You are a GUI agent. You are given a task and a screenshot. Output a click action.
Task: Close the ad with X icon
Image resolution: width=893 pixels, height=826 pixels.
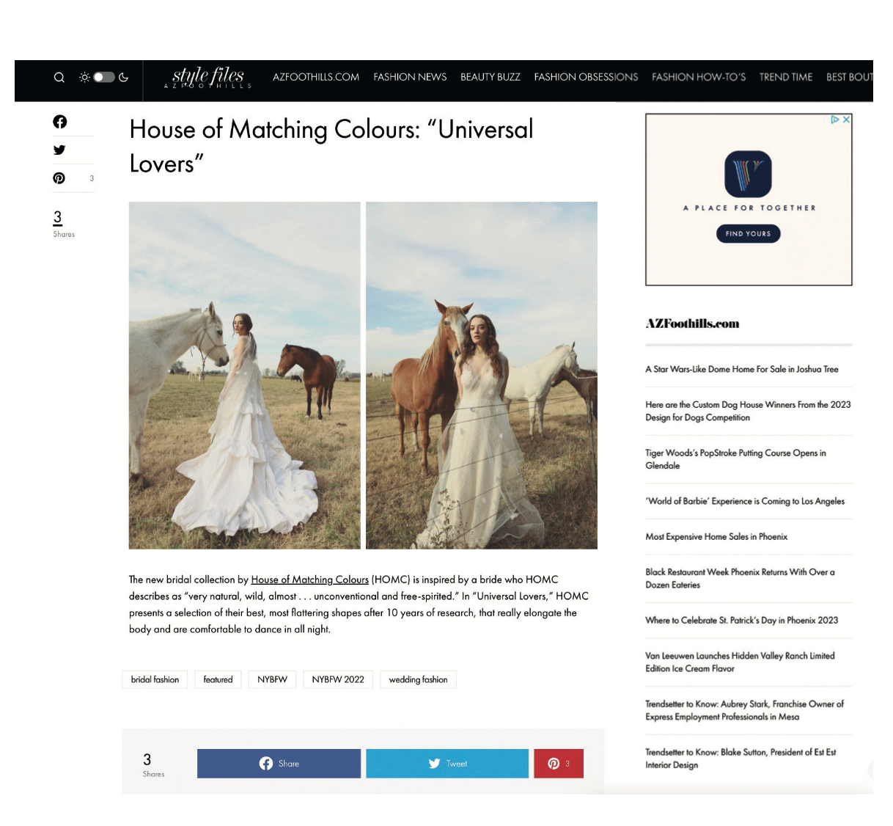[x=846, y=119]
